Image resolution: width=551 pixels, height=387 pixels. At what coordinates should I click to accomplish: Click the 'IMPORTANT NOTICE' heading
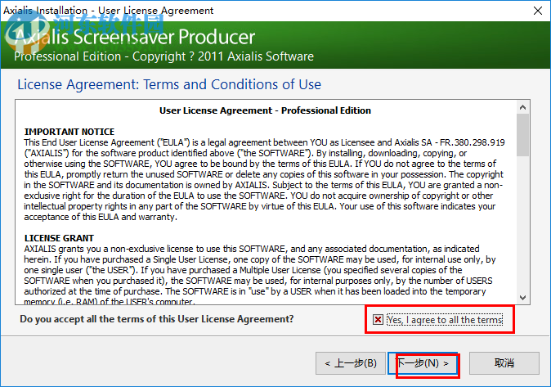(x=69, y=132)
